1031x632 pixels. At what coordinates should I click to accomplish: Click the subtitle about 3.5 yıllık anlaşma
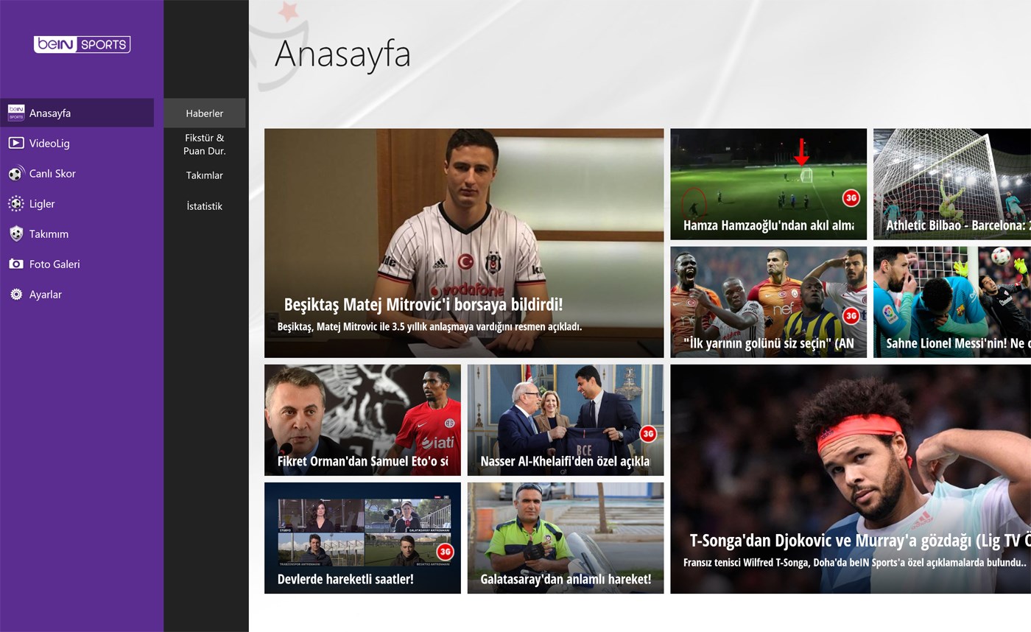pos(429,326)
